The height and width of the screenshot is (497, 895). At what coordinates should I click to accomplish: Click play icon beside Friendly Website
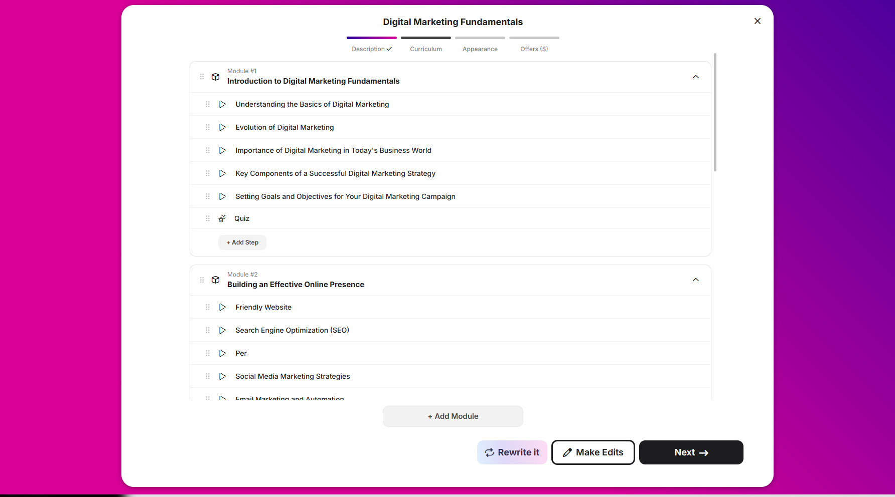[222, 307]
